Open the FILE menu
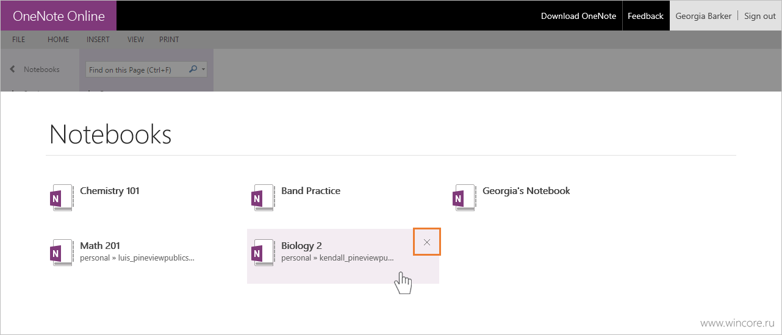This screenshot has height=335, width=782. pos(19,40)
